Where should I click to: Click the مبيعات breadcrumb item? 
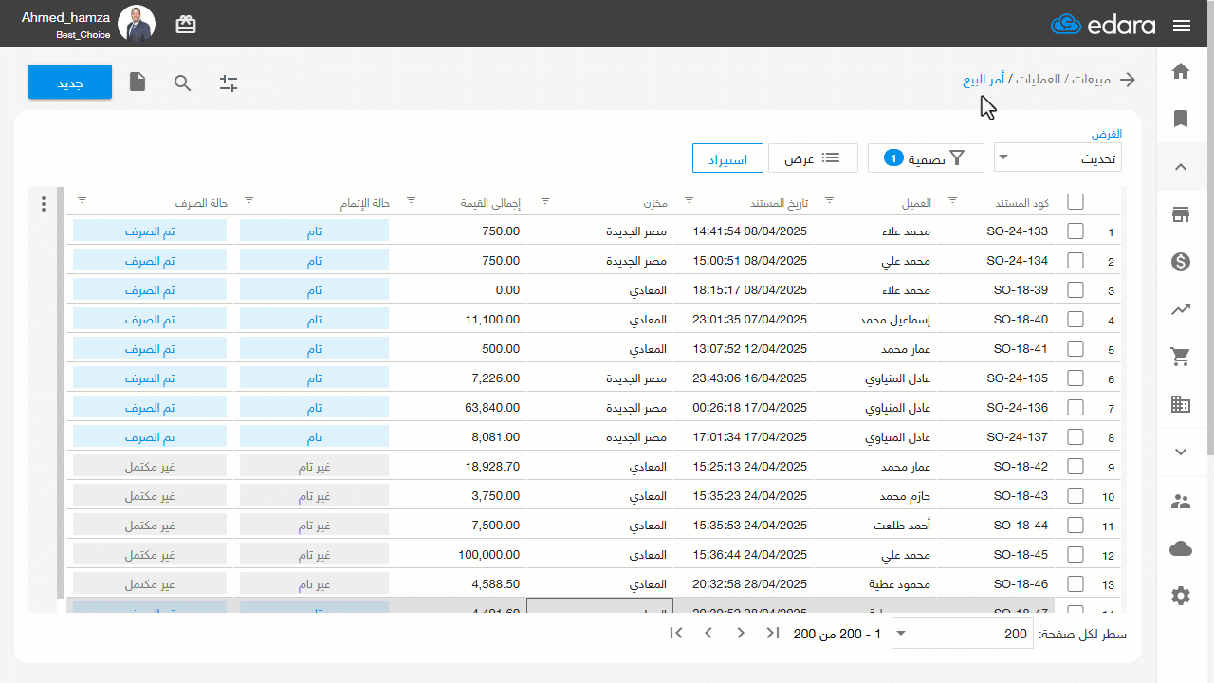1092,80
